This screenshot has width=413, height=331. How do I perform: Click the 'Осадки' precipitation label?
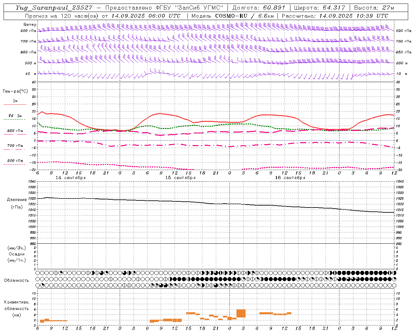point(17,254)
